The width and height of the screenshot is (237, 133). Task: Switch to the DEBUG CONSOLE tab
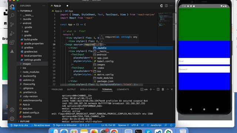tap(89, 89)
